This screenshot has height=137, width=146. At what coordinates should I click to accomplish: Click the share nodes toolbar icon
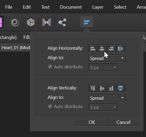(62, 22)
